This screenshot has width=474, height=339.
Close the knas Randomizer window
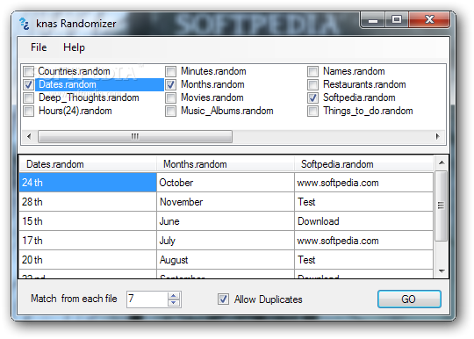pos(429,20)
